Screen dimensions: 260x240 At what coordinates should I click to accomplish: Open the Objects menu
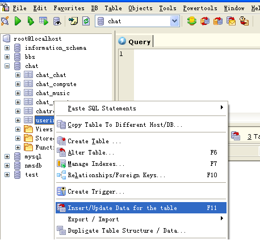click(x=140, y=8)
